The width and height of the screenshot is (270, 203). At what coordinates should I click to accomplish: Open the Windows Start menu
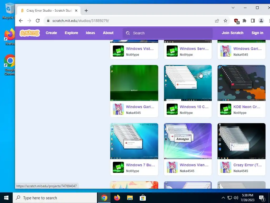click(x=6, y=198)
